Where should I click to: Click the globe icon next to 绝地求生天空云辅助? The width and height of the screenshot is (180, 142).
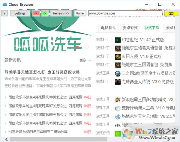coord(118,117)
